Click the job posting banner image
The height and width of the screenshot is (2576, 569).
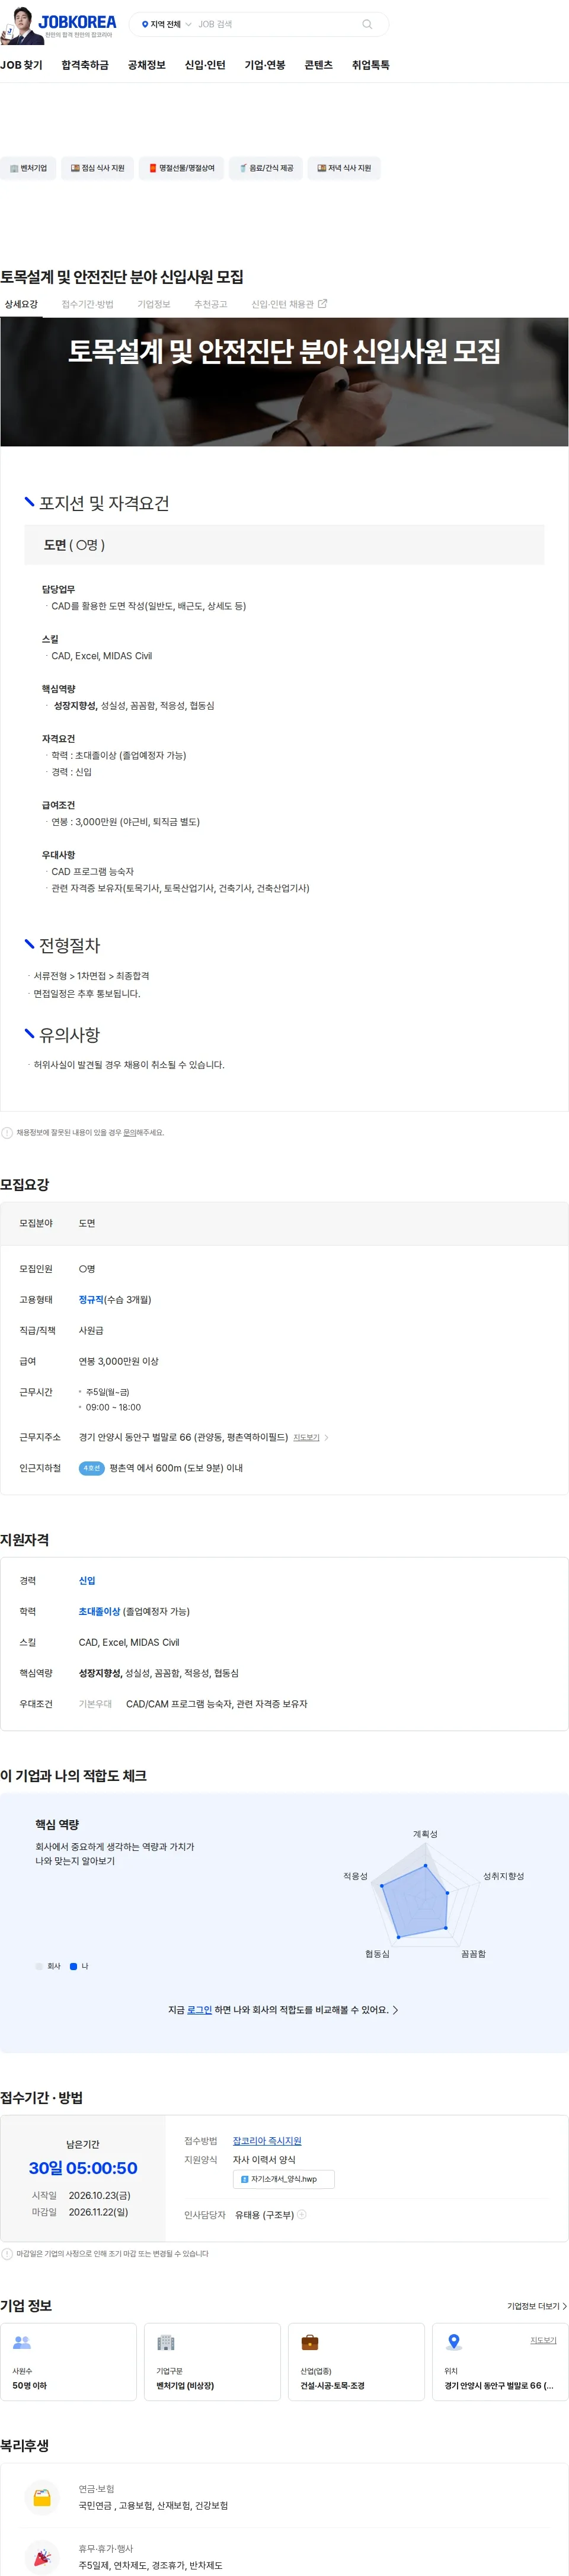click(284, 382)
